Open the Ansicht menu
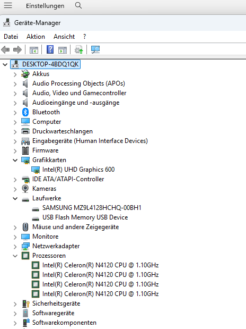 (64, 37)
